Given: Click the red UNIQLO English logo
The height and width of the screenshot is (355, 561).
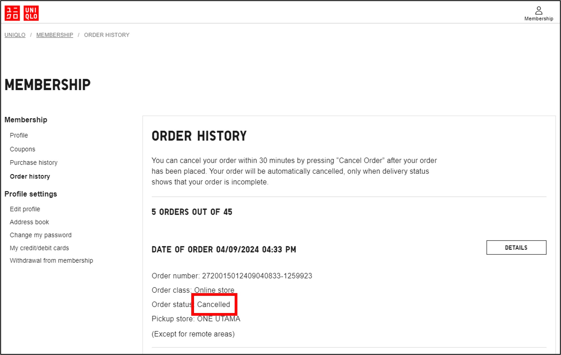Looking at the screenshot, I should (31, 13).
